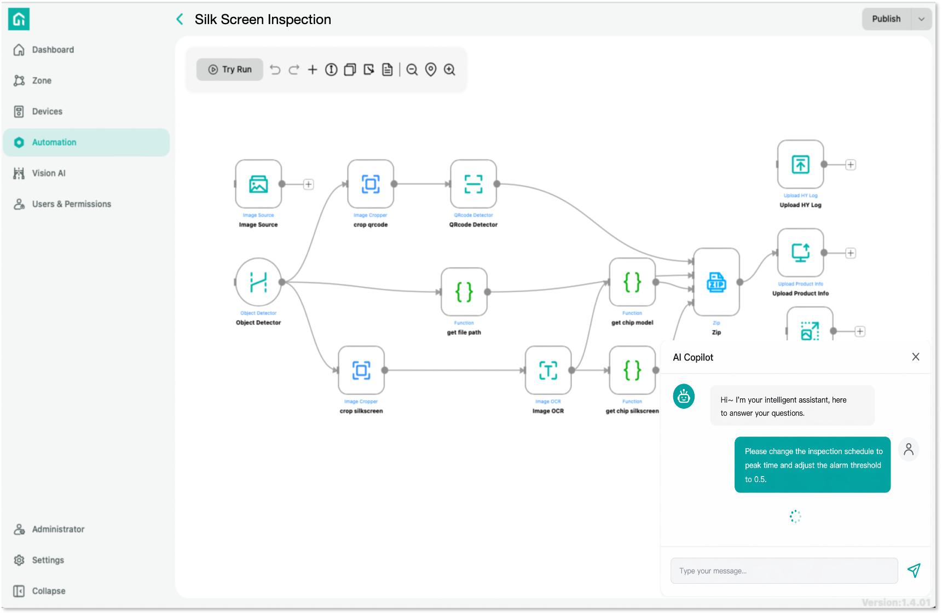942x615 pixels.
Task: Select the Object Detector node
Action: (258, 282)
